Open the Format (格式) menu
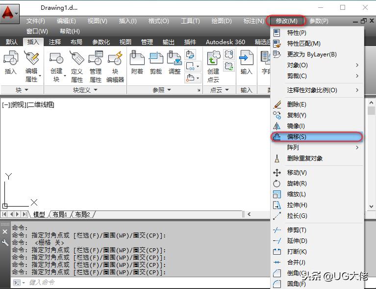This screenshot has height=289, width=376. (158, 21)
